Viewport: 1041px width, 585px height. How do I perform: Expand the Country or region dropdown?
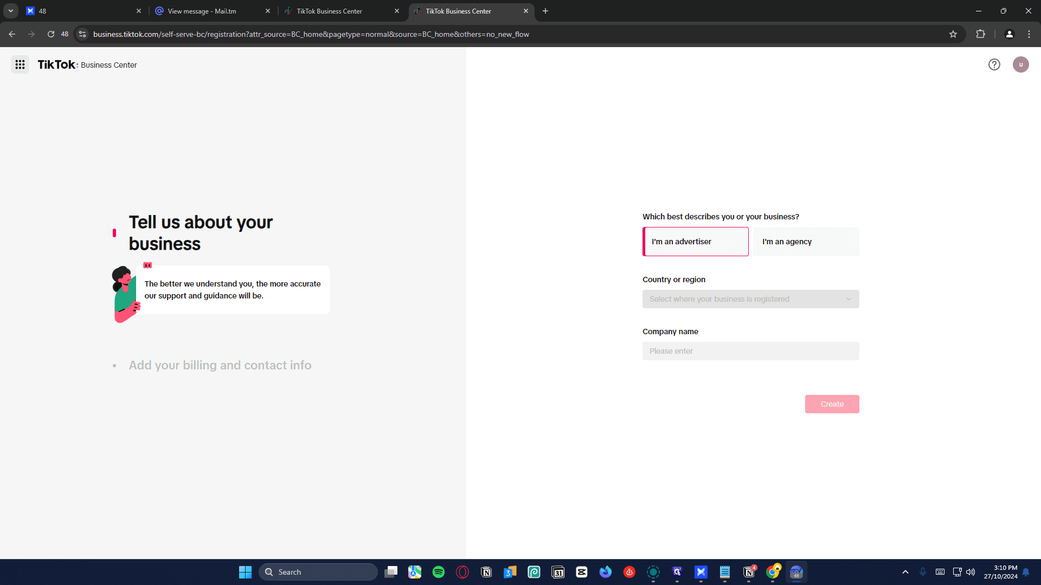pos(750,299)
